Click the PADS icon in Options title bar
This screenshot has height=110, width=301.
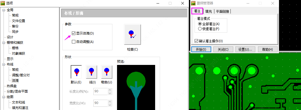click(3, 3)
